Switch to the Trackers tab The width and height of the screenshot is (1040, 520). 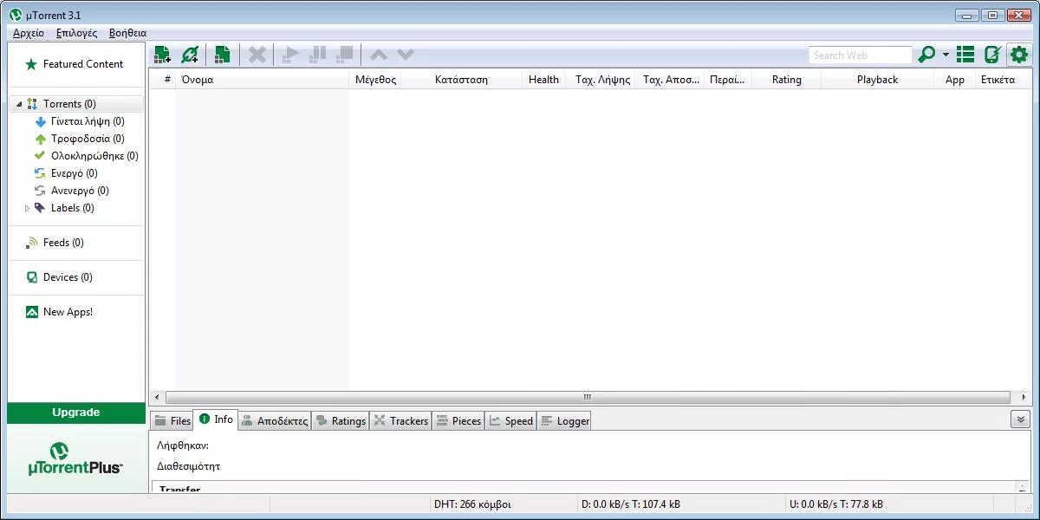click(400, 421)
